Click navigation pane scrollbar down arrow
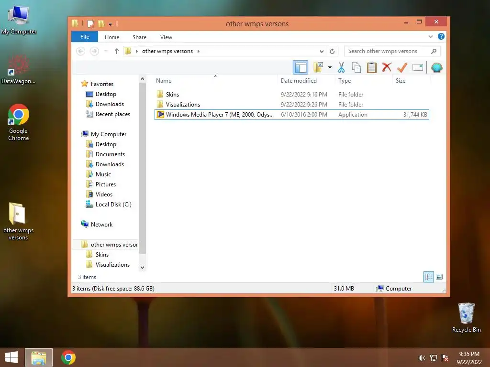The height and width of the screenshot is (367, 490). pyautogui.click(x=142, y=268)
